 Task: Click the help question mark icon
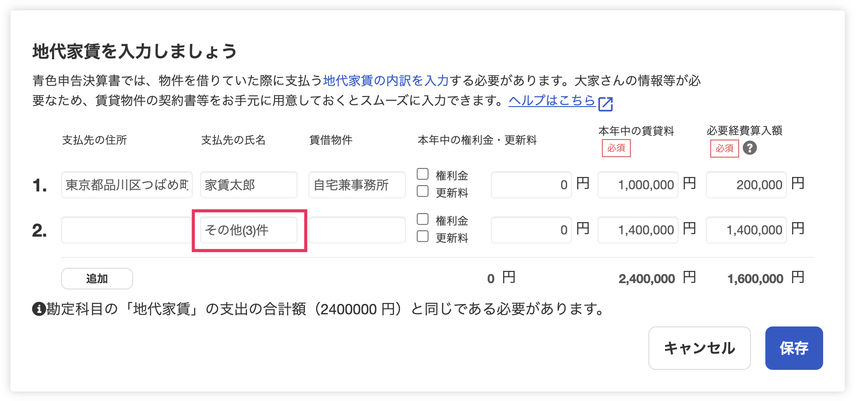coord(750,148)
